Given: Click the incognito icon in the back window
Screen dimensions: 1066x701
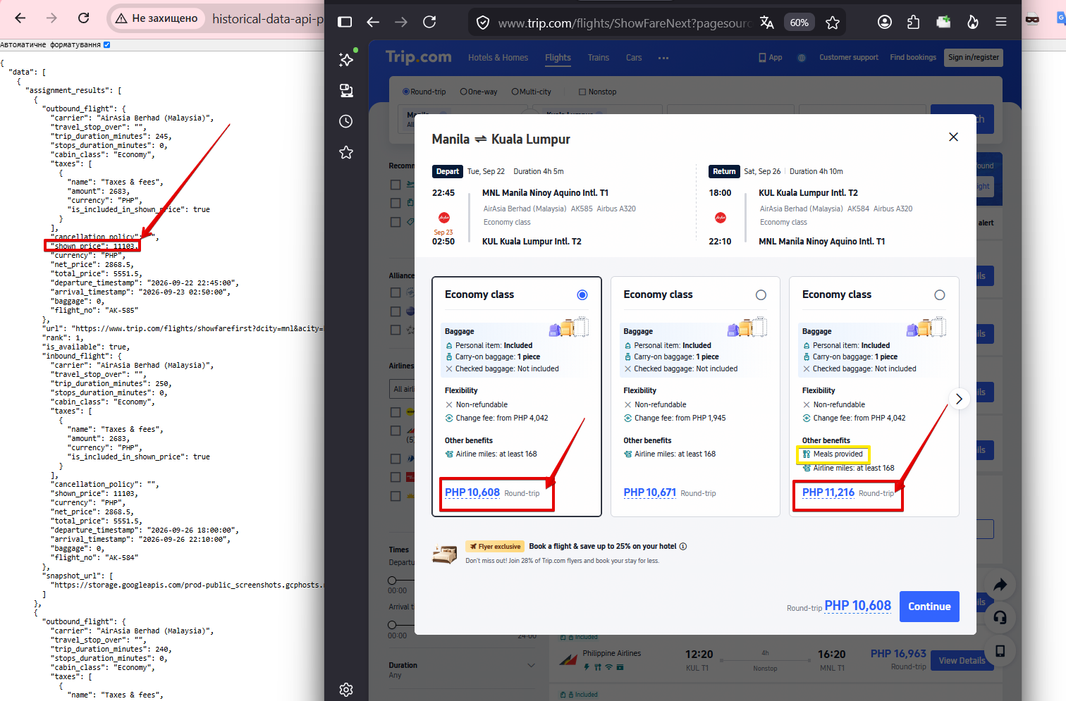Looking at the screenshot, I should click(x=1032, y=19).
